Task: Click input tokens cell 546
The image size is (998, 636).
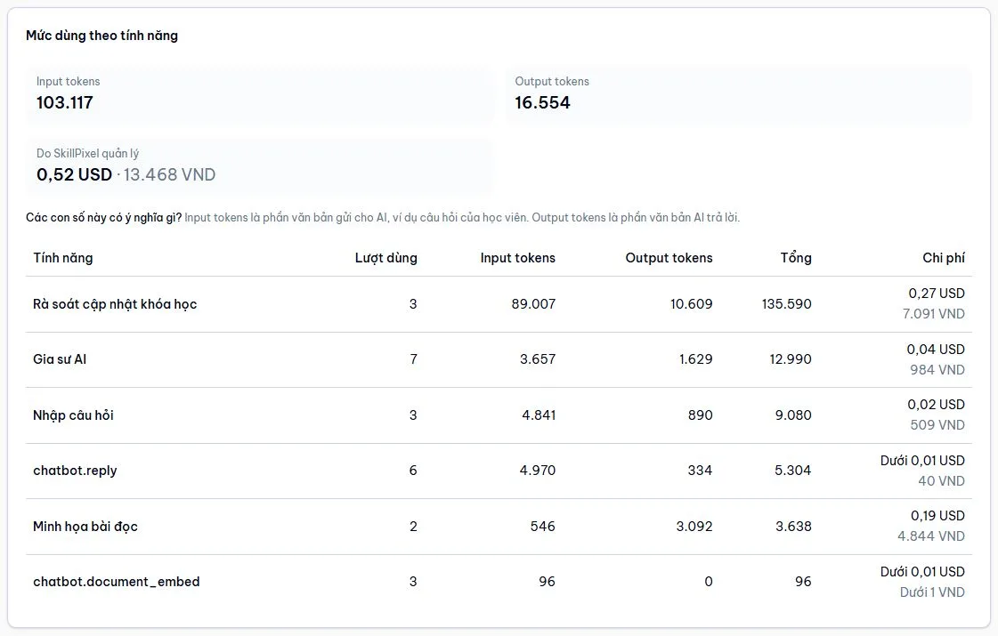Action: point(542,527)
